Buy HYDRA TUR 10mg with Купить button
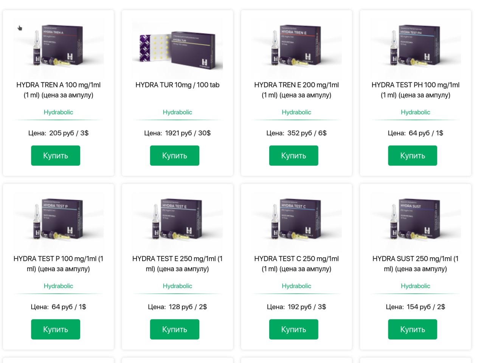The image size is (484, 363). 174,155
